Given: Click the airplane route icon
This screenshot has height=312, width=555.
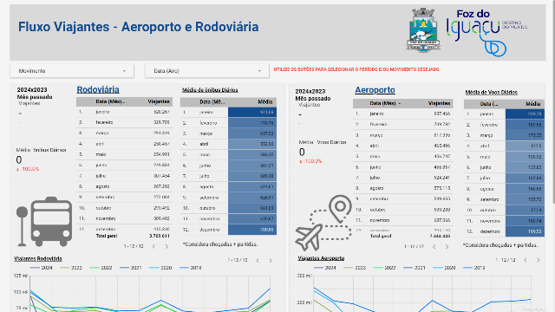Looking at the screenshot, I should pyautogui.click(x=323, y=223).
